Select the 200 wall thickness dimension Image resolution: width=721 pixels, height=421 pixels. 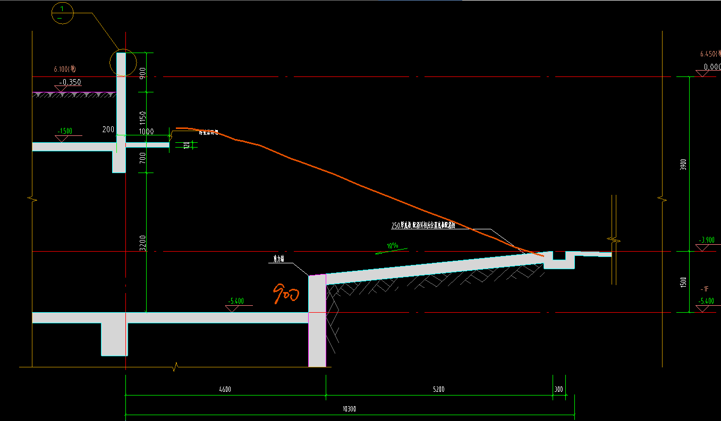[108, 130]
